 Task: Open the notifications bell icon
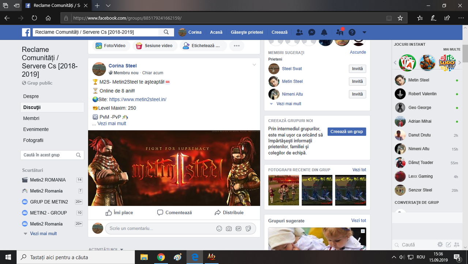click(x=324, y=32)
